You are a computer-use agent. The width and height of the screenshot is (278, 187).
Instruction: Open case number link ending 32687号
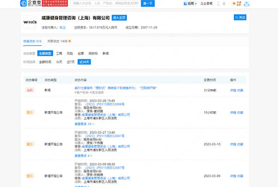point(105,168)
